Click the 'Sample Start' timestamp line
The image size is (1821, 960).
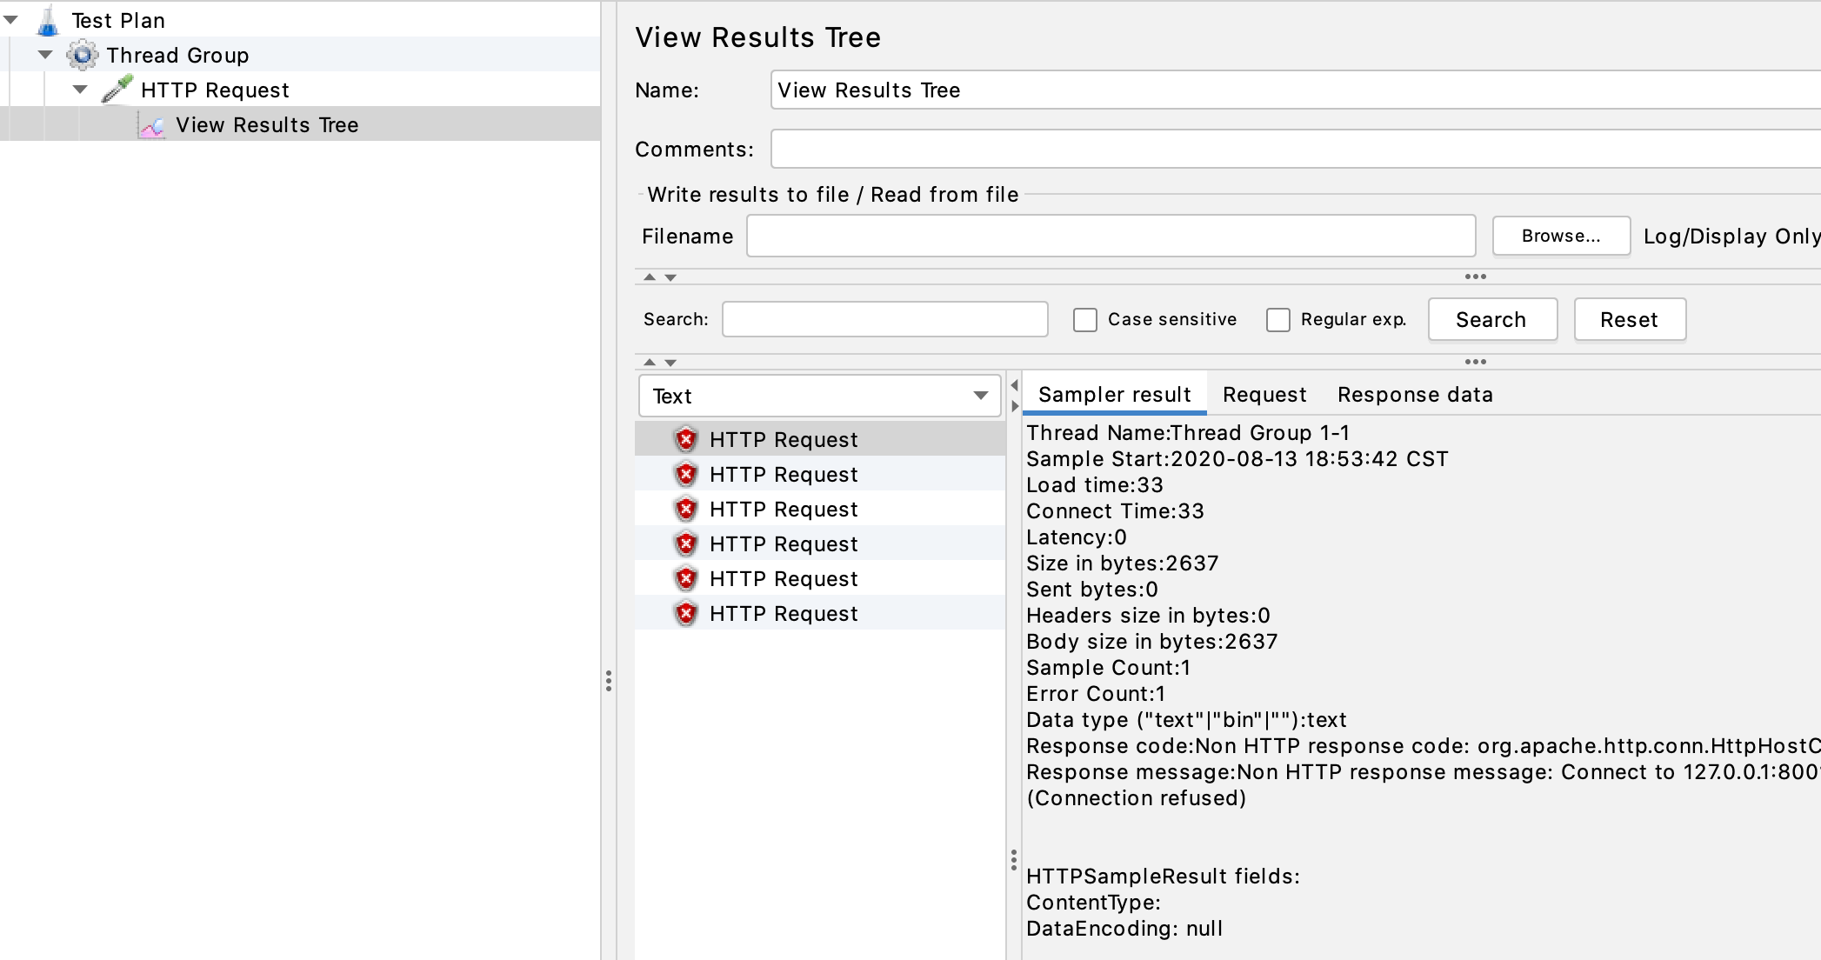[x=1237, y=459]
